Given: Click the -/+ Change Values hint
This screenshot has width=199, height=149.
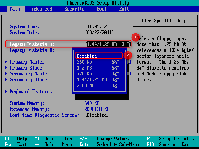Looking at the screenshot, I should click(x=104, y=139).
